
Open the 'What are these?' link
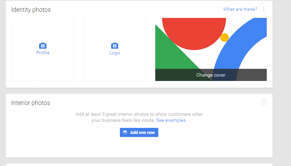click(240, 9)
